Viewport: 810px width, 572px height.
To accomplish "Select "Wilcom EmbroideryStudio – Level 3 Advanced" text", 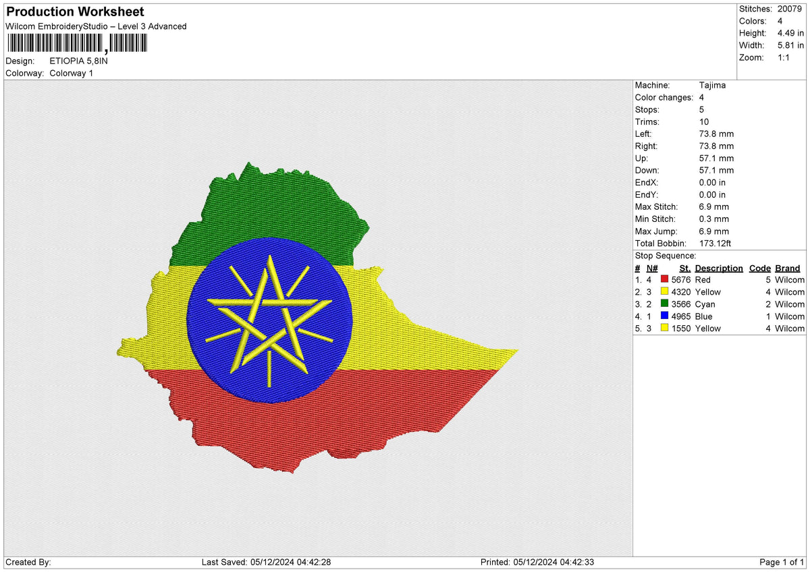I will 96,26.
